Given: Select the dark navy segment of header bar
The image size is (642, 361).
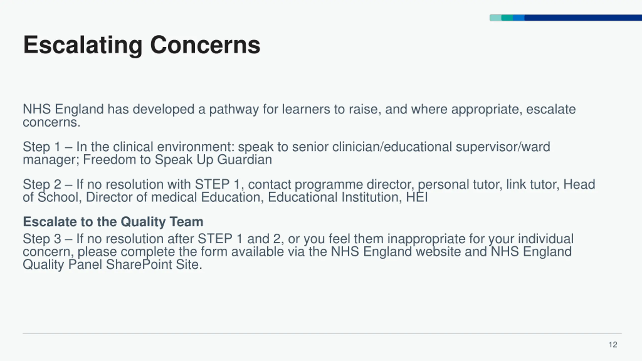Looking at the screenshot, I should [583, 18].
